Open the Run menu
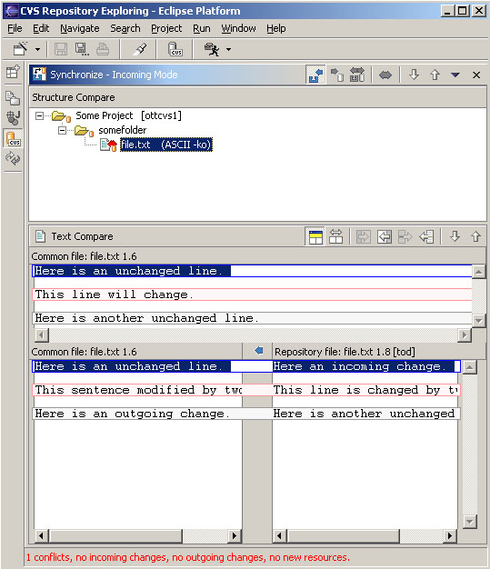490x569 pixels. click(202, 28)
